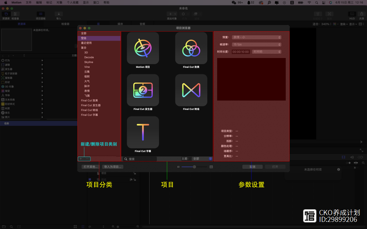Image resolution: width=367 pixels, height=229 pixels.
Task: Click the info icon beside 未选择任何项
Action: pos(338,169)
